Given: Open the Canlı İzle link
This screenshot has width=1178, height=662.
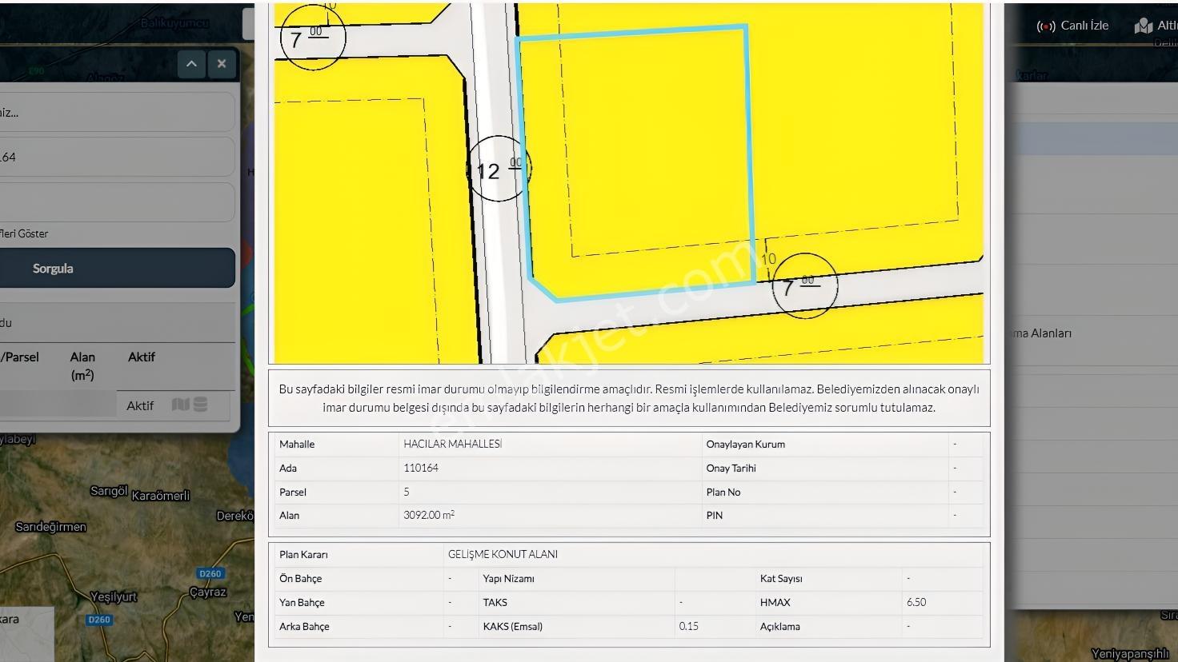Looking at the screenshot, I should coord(1084,26).
